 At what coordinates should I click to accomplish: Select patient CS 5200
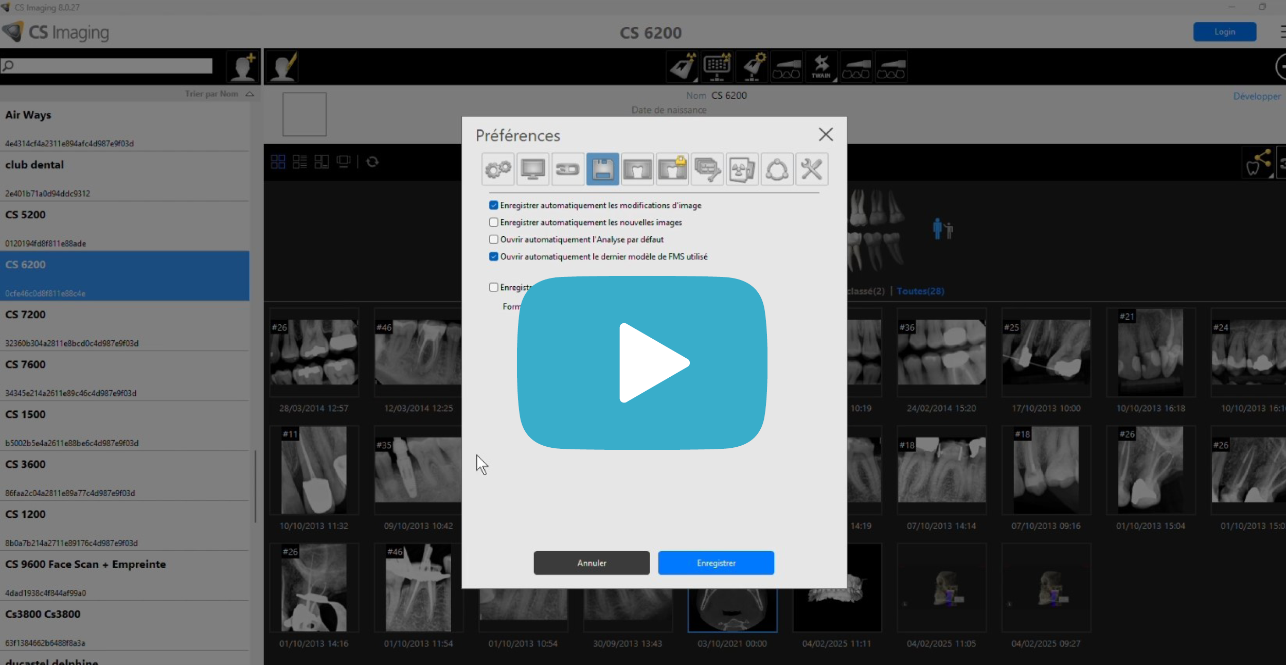click(124, 226)
